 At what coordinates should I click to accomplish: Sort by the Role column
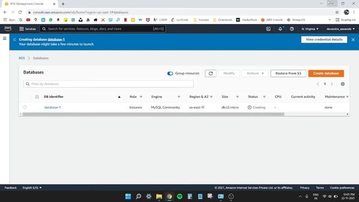point(141,97)
